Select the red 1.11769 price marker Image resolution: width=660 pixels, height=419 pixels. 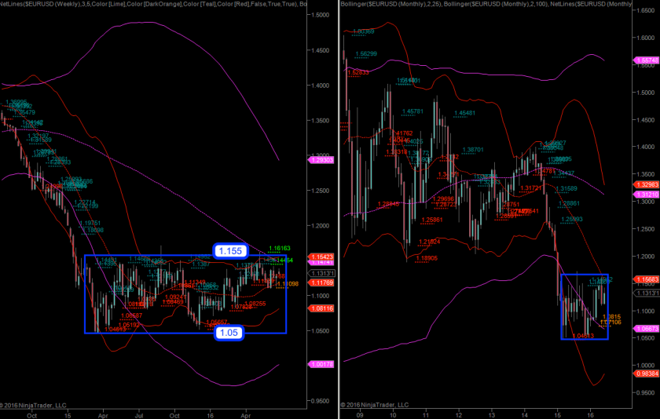click(x=321, y=282)
